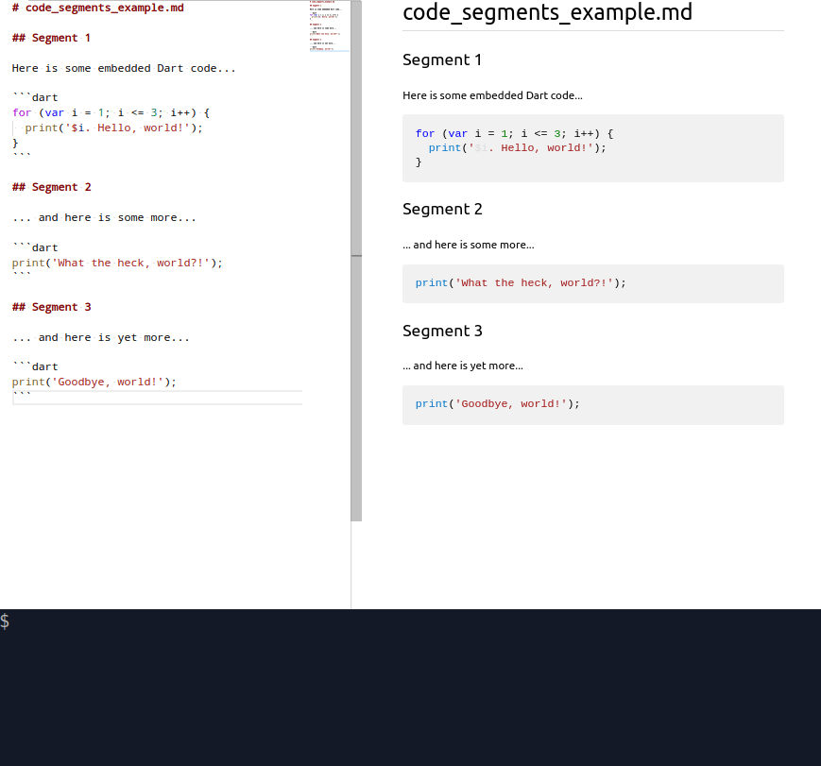Click 'Here is some embedded Dart code...' in preview
Screen dimensions: 821x766
pyautogui.click(x=492, y=95)
